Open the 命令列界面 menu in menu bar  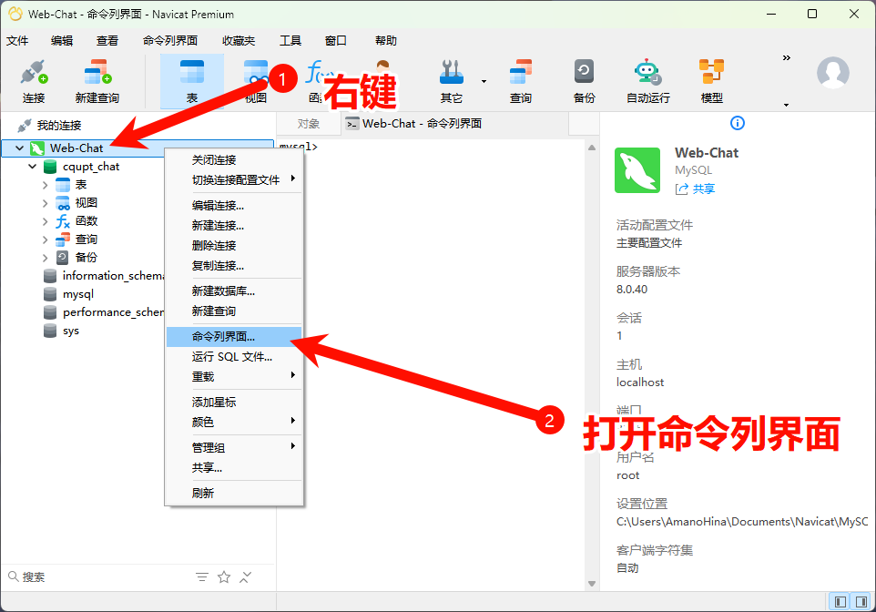(170, 40)
